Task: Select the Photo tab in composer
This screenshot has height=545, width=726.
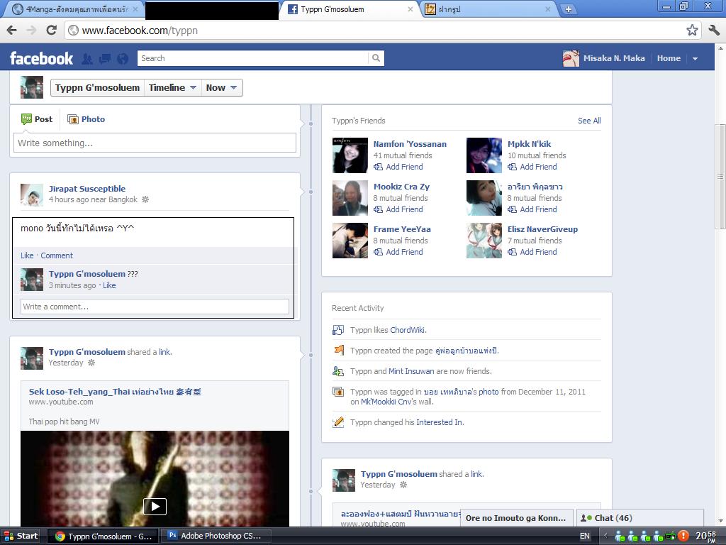Action: 86,119
